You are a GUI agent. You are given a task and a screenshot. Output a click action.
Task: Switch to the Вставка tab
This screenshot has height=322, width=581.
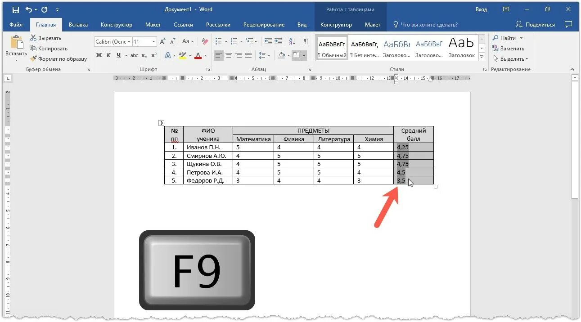click(78, 25)
